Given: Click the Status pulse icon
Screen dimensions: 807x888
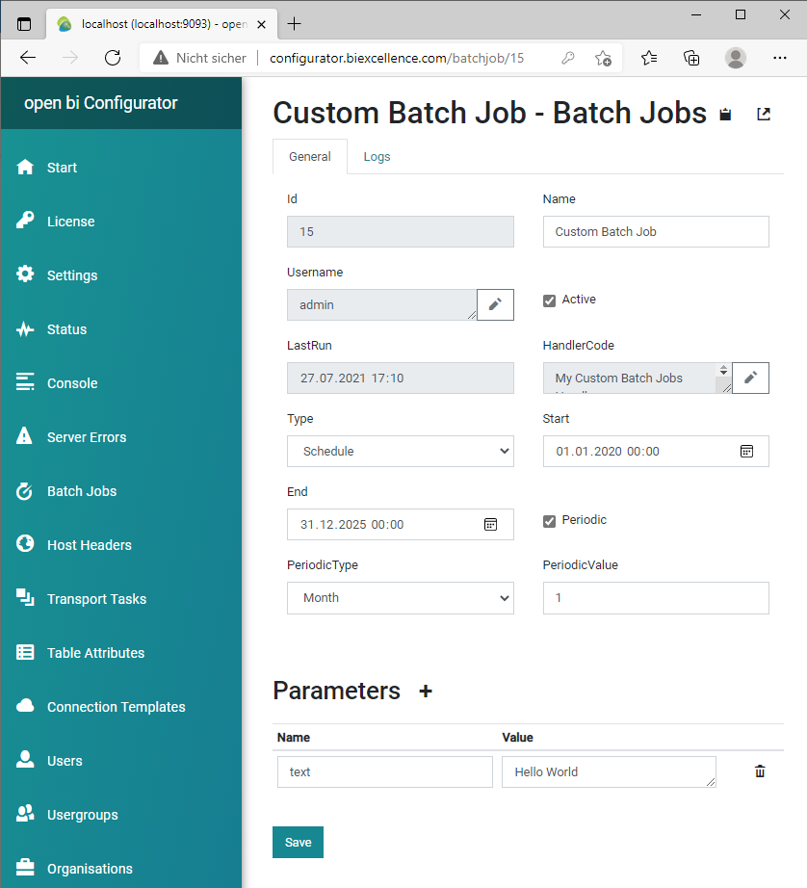Looking at the screenshot, I should (x=25, y=329).
